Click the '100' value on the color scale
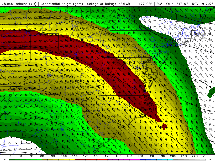 coord(64,156)
